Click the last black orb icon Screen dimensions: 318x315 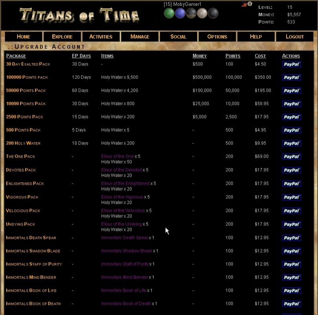[x=213, y=13]
